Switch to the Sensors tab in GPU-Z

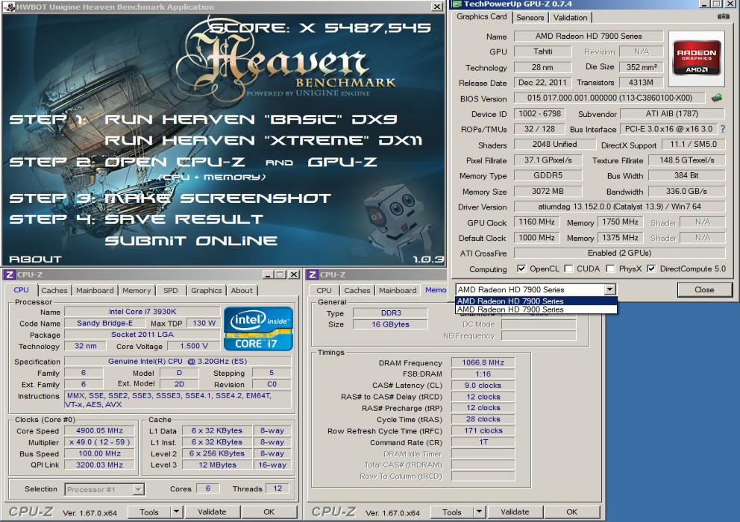point(530,17)
